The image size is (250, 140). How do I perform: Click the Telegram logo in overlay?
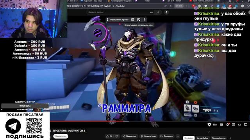click(13, 126)
